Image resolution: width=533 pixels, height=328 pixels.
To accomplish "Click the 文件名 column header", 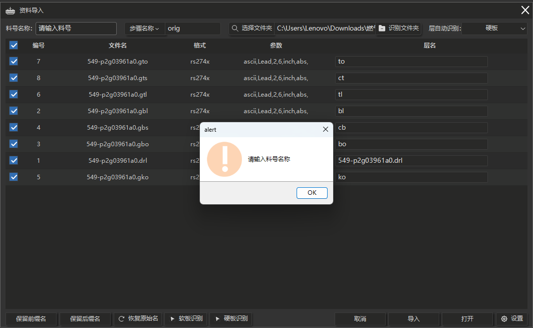I will pos(118,46).
